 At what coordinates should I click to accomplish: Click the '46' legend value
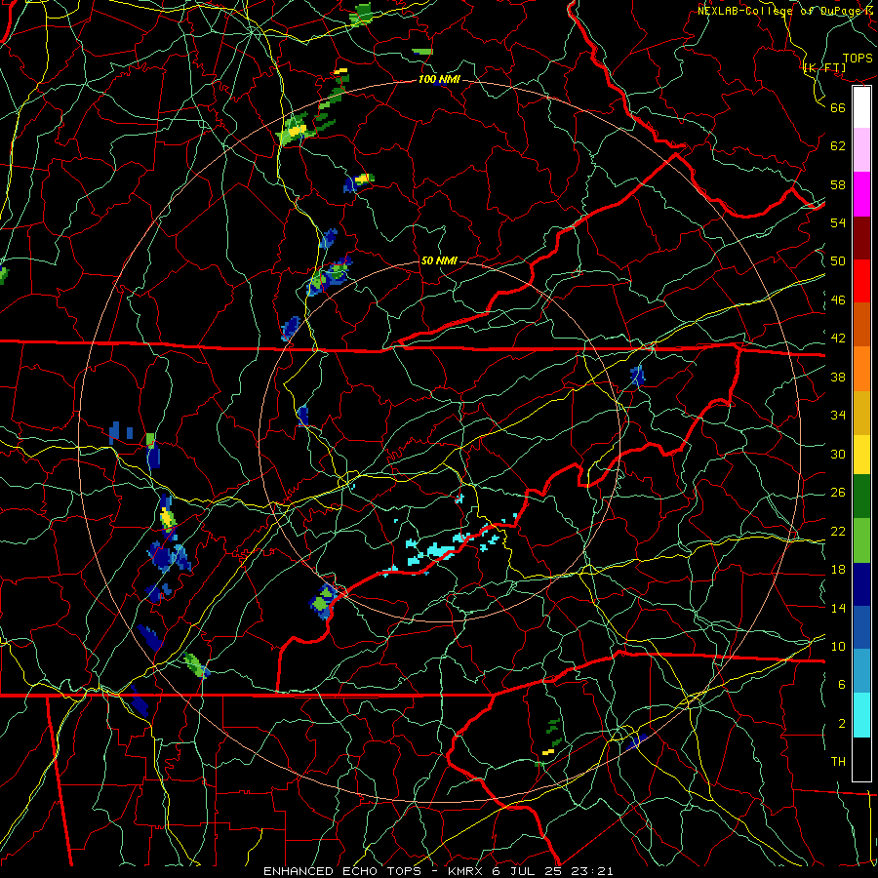[x=838, y=300]
